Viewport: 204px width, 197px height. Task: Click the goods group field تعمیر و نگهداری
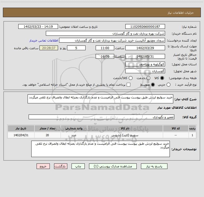101,117
